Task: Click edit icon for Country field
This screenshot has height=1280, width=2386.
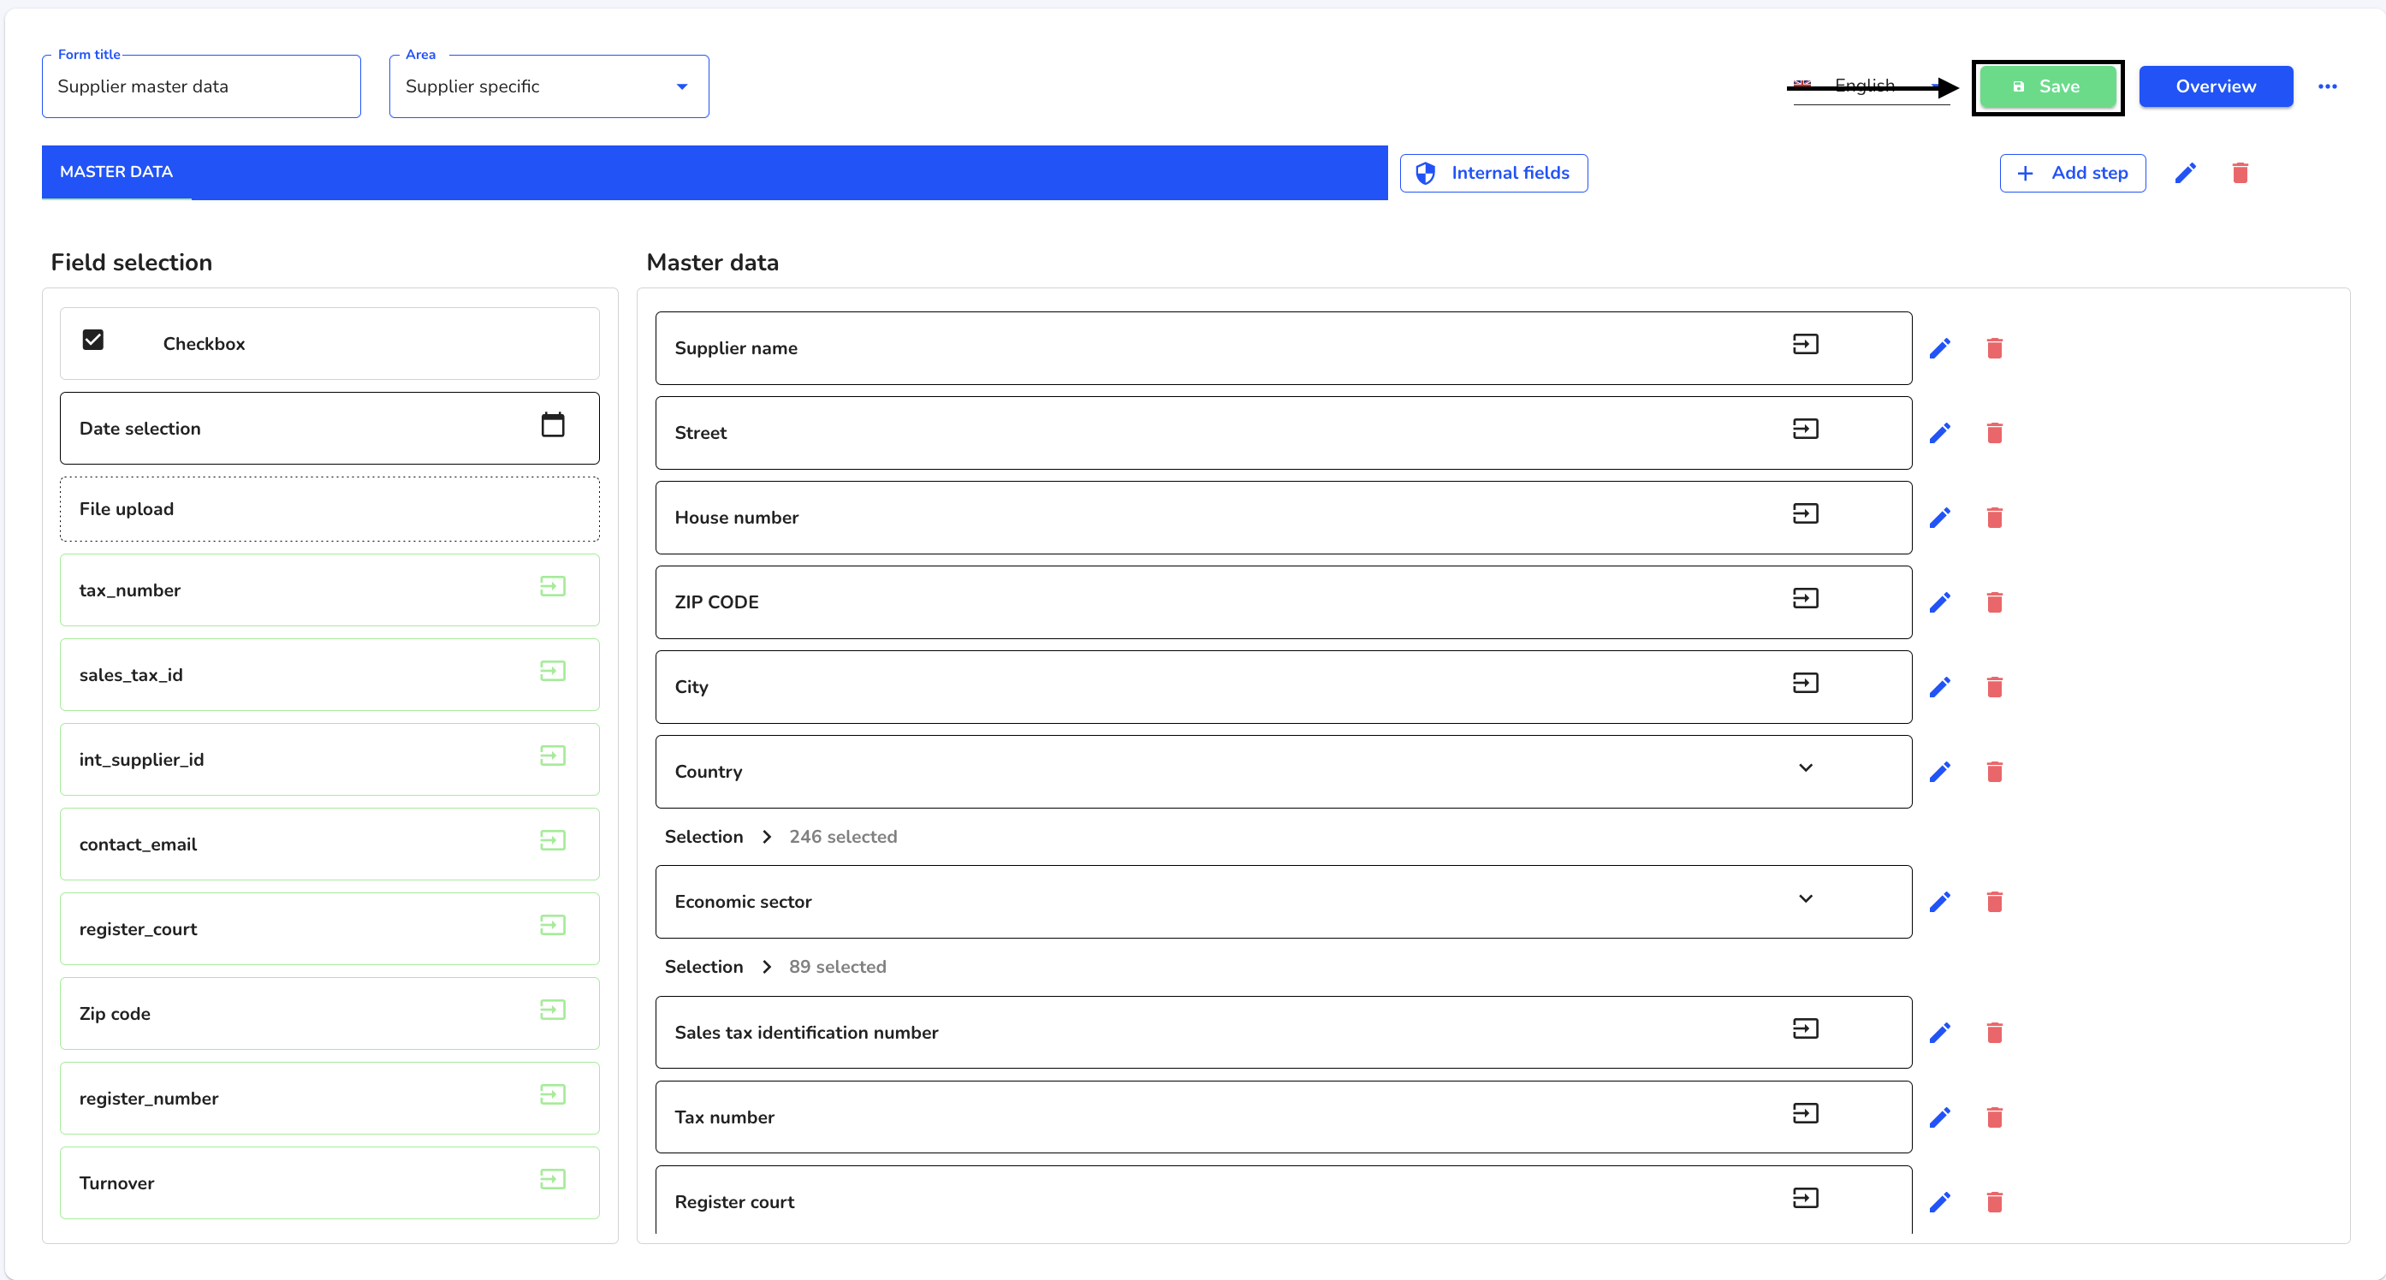Action: pos(1939,772)
